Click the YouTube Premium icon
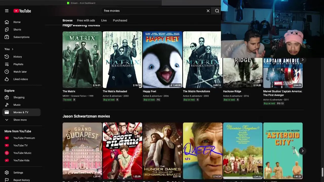The width and height of the screenshot is (324, 182). click(7, 138)
